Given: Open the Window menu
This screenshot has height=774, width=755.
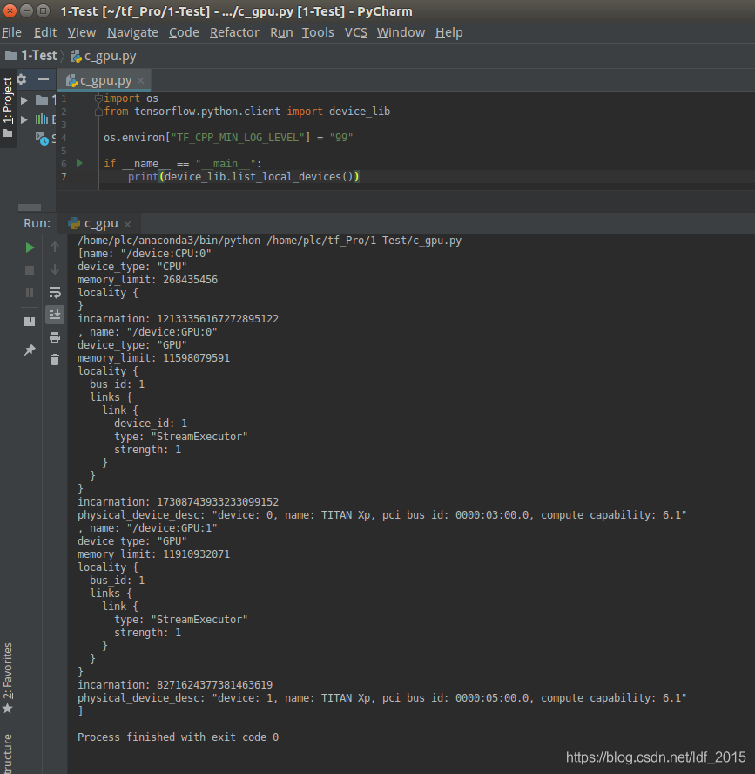Looking at the screenshot, I should (x=401, y=32).
